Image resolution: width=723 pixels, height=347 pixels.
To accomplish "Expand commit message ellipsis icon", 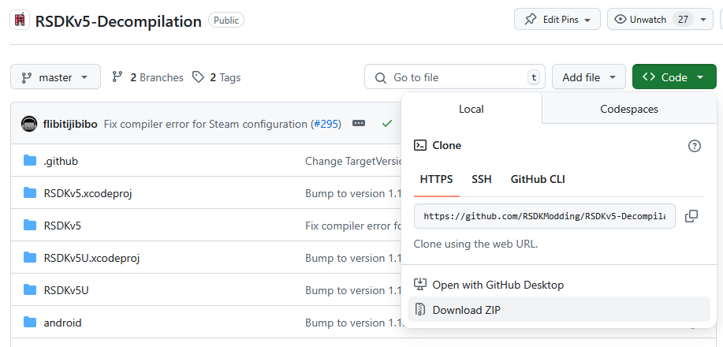I will point(359,123).
